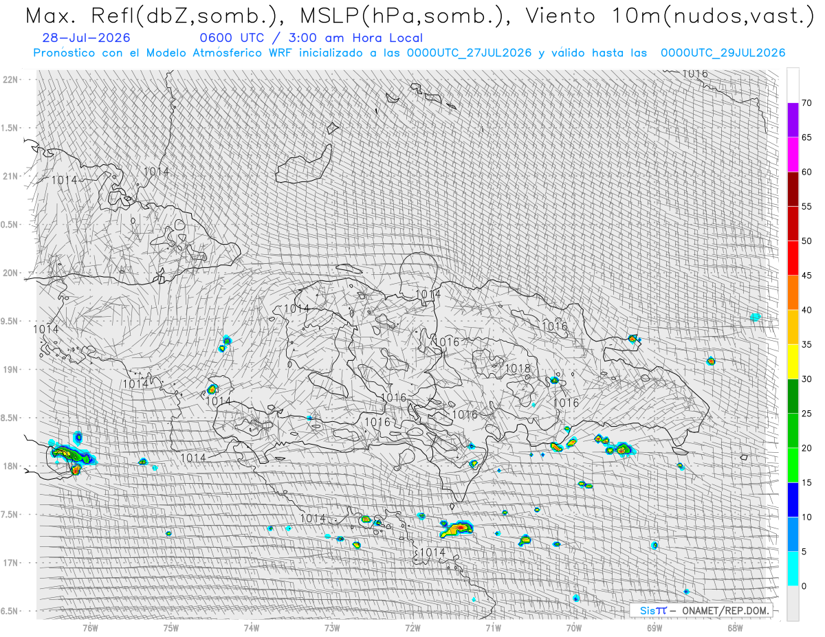
Task: Click the colorbar tick label 45
Action: click(x=807, y=276)
